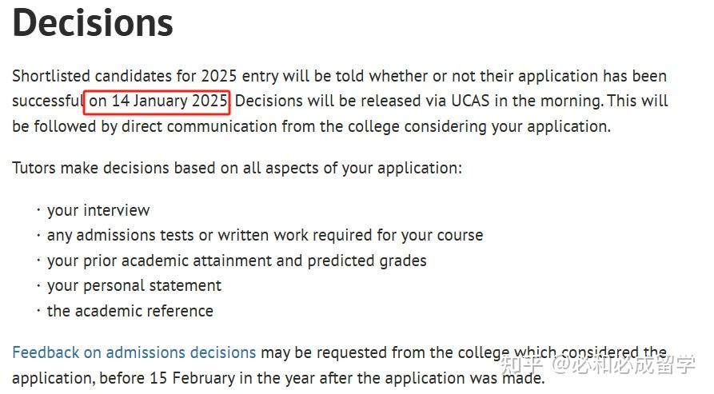Select the 'your personal statement' bullet item
Image resolution: width=714 pixels, height=394 pixels.
click(134, 285)
